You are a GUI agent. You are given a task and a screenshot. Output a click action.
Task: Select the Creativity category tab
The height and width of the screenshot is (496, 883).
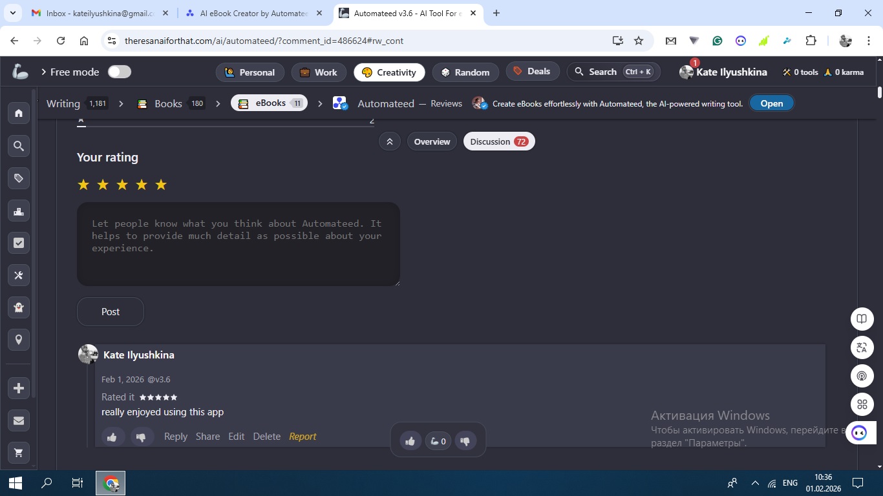click(389, 72)
